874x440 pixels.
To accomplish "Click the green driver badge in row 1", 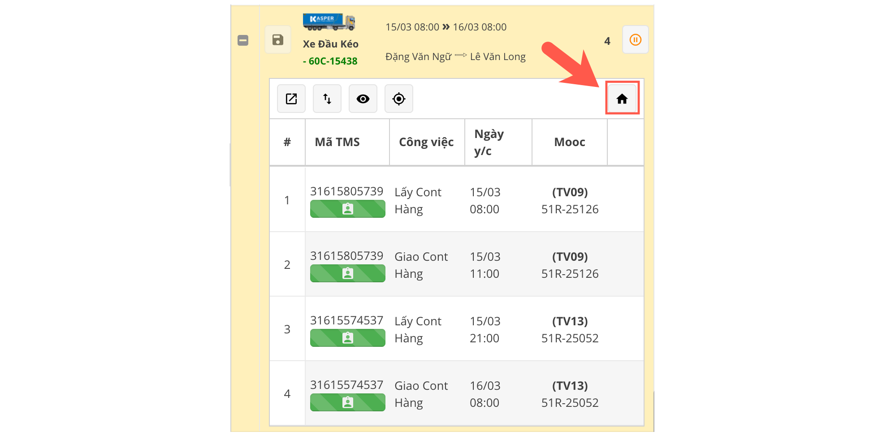I will (347, 209).
